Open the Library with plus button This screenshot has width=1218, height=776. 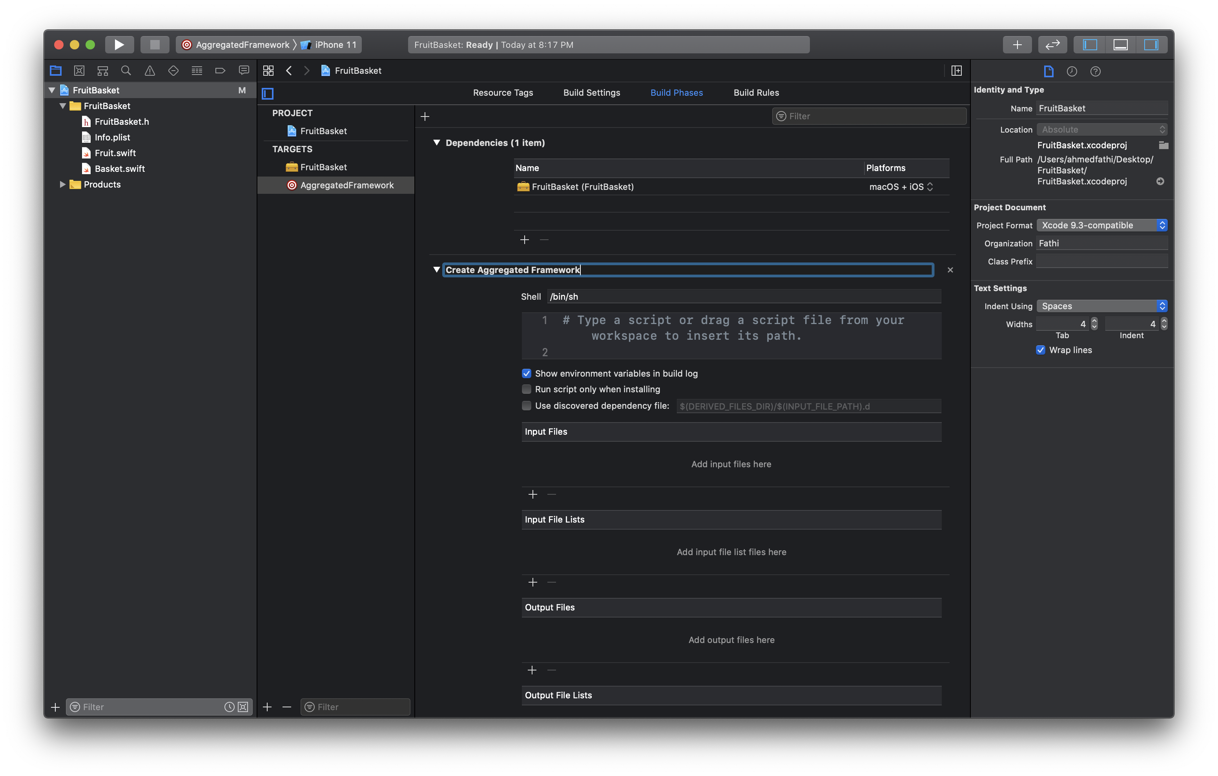click(1017, 44)
